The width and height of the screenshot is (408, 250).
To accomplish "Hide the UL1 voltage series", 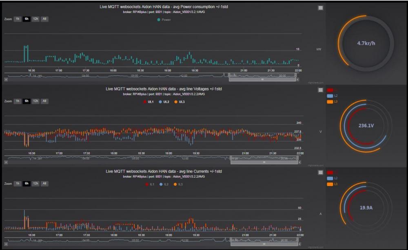I will click(x=148, y=102).
